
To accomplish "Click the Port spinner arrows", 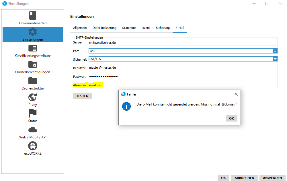I will click(x=275, y=51).
